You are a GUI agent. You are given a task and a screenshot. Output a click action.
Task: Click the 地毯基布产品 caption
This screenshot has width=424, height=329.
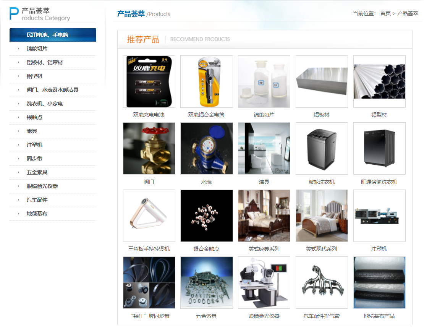(x=379, y=316)
